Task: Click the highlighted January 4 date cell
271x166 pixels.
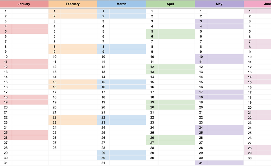Action: [x=6, y=26]
